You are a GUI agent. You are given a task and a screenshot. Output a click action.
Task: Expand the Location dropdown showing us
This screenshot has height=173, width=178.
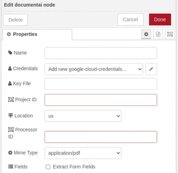[83, 116]
